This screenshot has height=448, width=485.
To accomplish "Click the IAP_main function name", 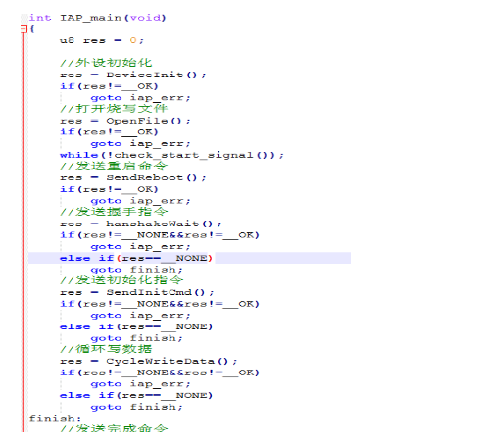I will [x=90, y=18].
